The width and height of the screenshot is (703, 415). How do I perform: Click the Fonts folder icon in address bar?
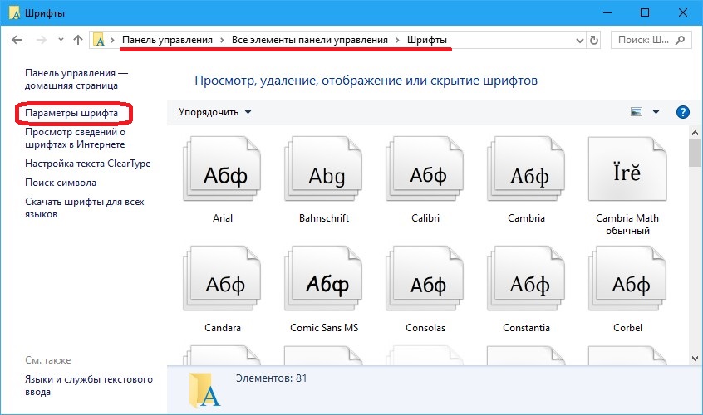tap(100, 41)
